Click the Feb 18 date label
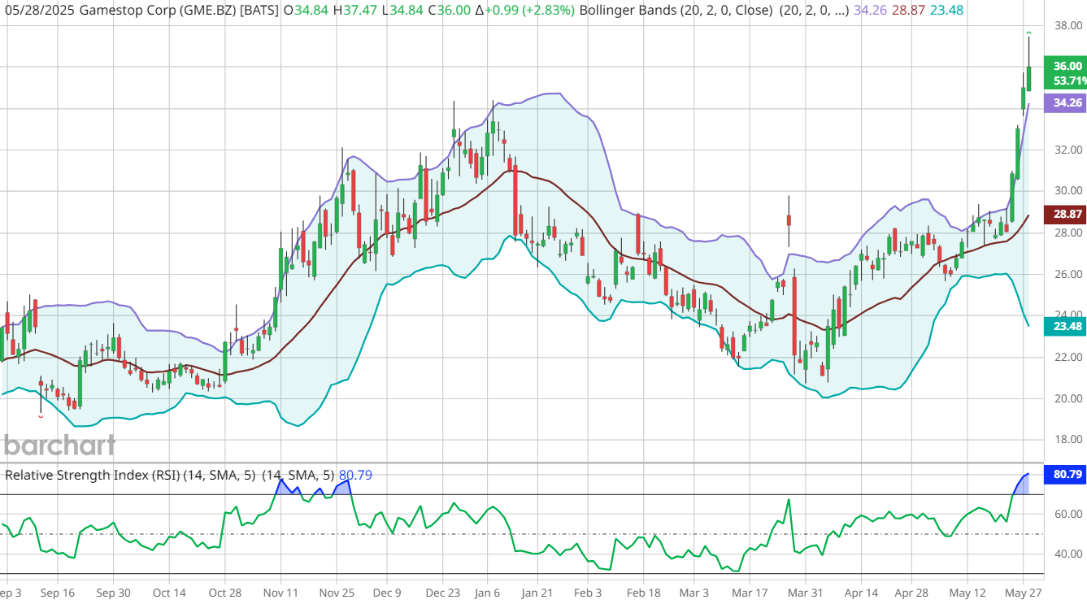The image size is (1087, 604). click(643, 593)
